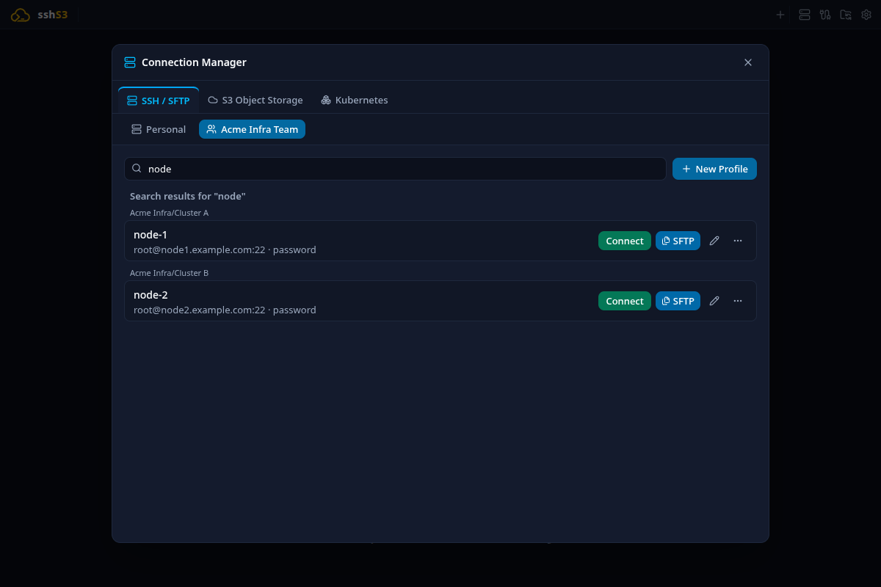Click the sshS3 cloud logo icon
The height and width of the screenshot is (587, 881).
pyautogui.click(x=21, y=15)
